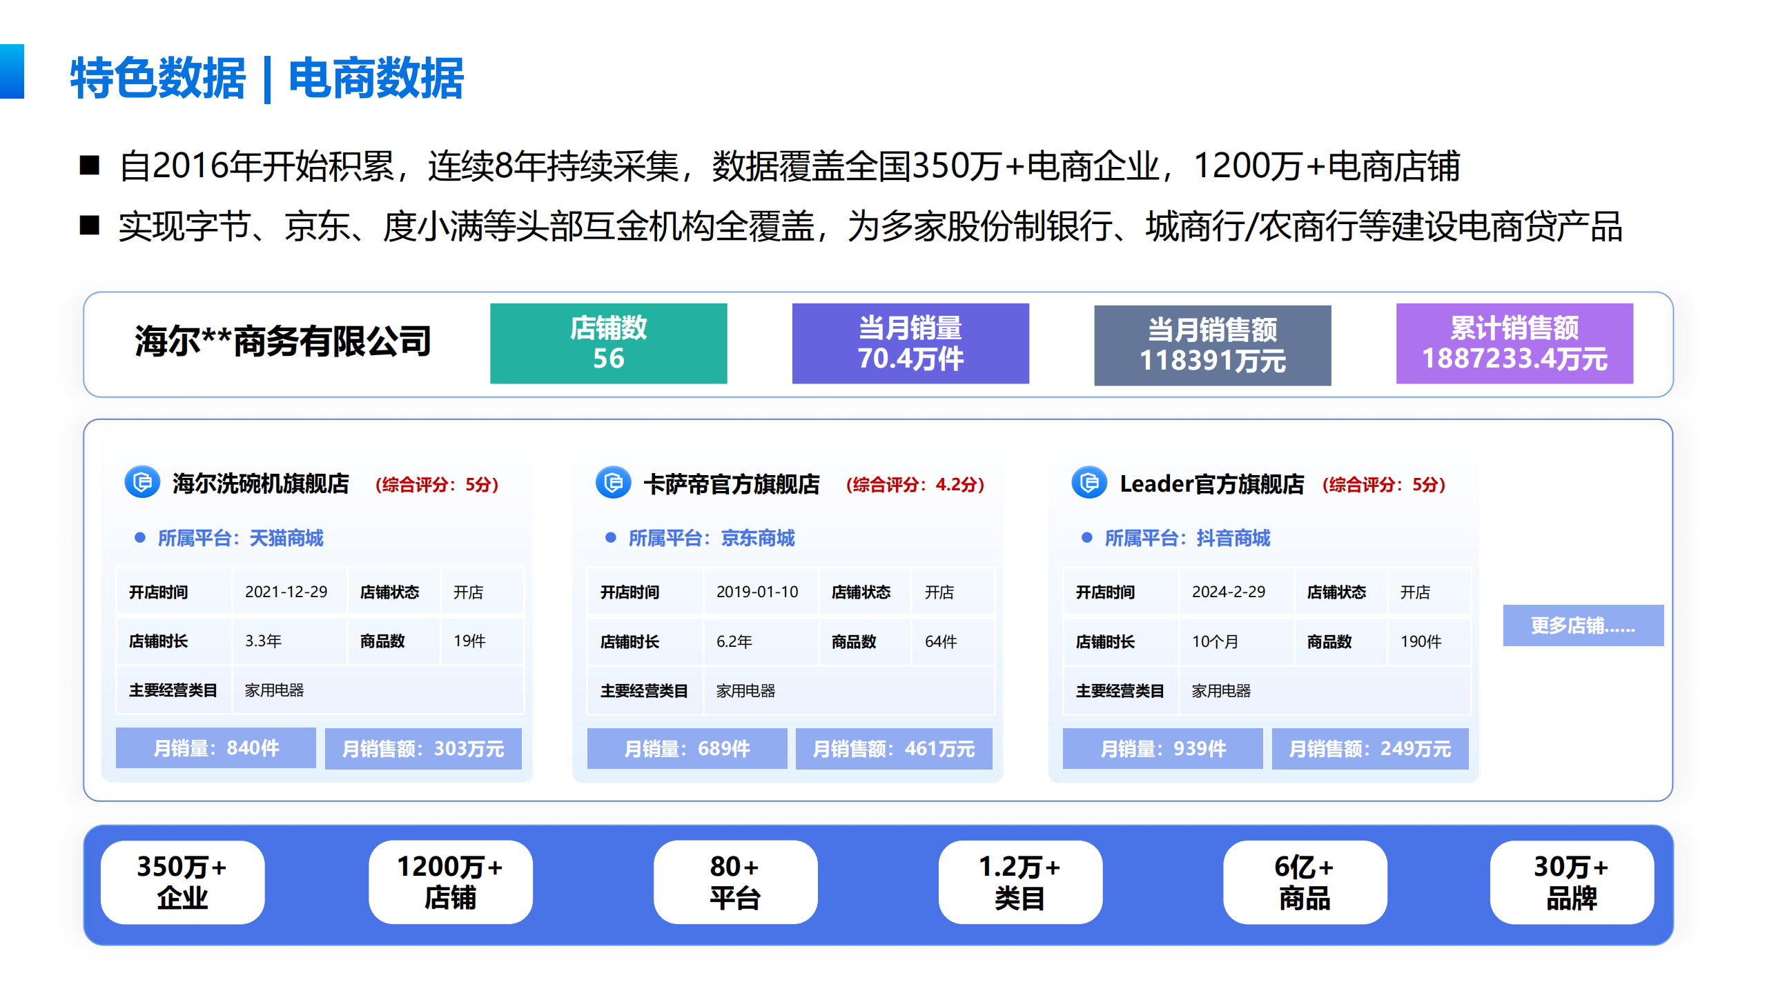The width and height of the screenshot is (1767, 993).
Task: Click the 6亿+ 商品 stat badge
Action: [x=1305, y=882]
